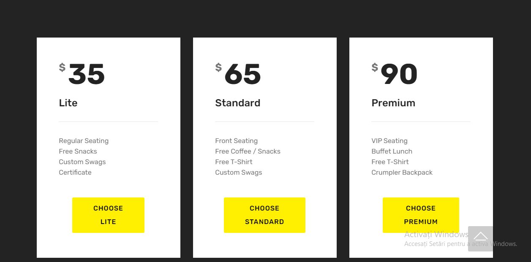Screen dimensions: 531x262
Task: Click the Buffet Lunch feature text
Action: [392, 151]
